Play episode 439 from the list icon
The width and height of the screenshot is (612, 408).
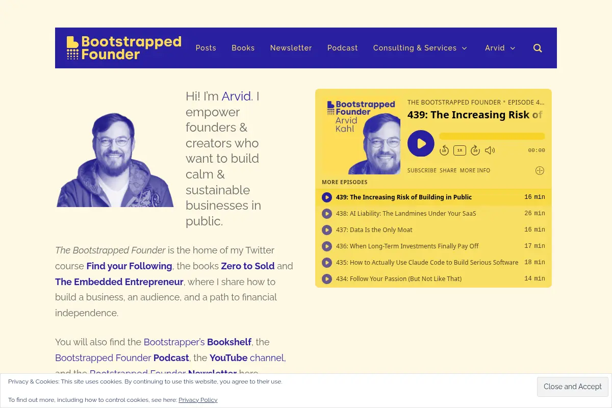pos(327,197)
